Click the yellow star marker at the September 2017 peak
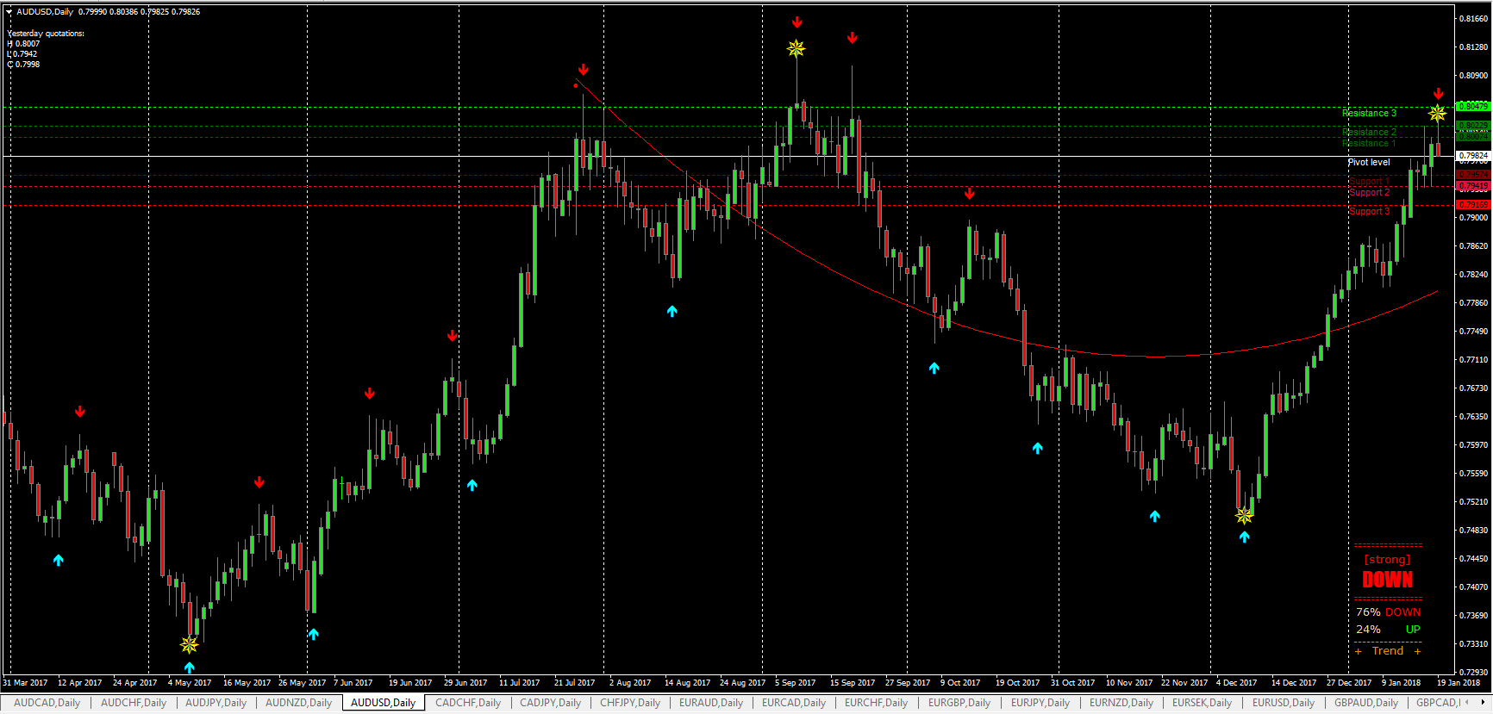The height and width of the screenshot is (714, 1493). coord(796,48)
